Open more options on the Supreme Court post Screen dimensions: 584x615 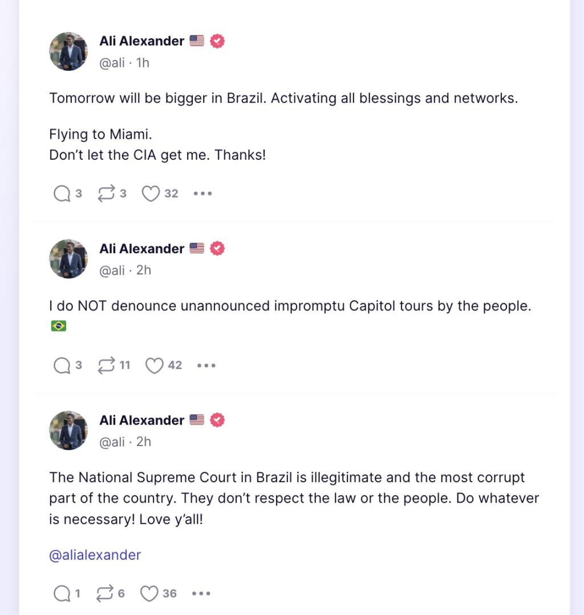[x=201, y=594]
